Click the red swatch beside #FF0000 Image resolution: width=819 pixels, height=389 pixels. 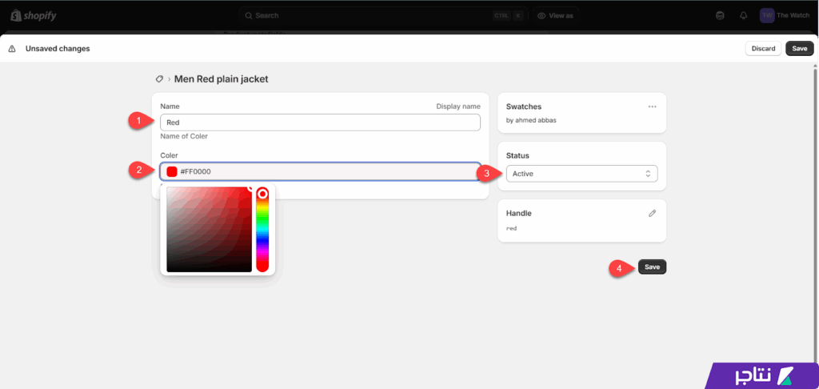coord(172,171)
